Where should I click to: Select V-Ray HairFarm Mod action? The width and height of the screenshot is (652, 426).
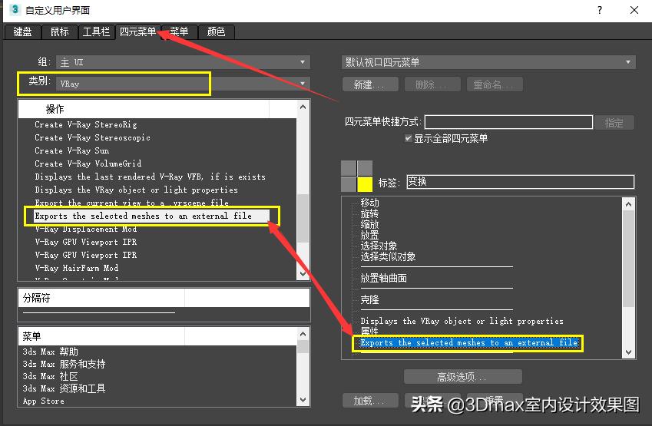pos(77,268)
